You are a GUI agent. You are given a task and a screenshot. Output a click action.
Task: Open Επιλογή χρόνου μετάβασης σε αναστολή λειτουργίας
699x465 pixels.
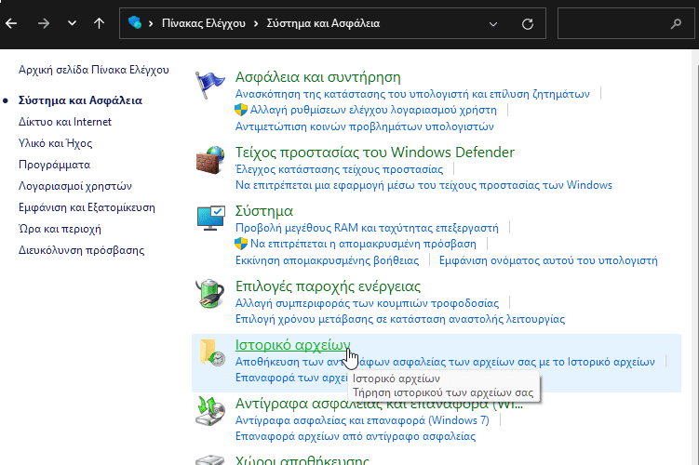click(x=400, y=319)
